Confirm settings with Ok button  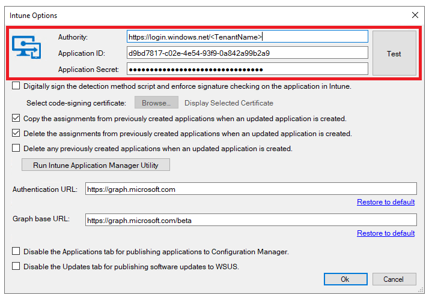click(345, 279)
